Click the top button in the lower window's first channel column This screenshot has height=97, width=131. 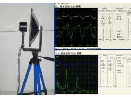coord(103,63)
